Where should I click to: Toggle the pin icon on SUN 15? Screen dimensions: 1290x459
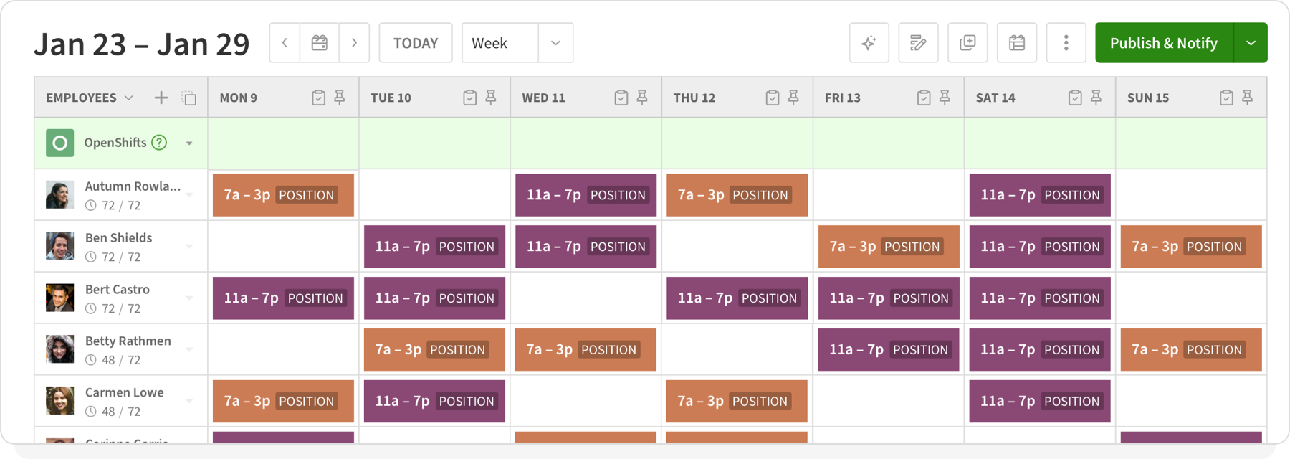[x=1247, y=97]
